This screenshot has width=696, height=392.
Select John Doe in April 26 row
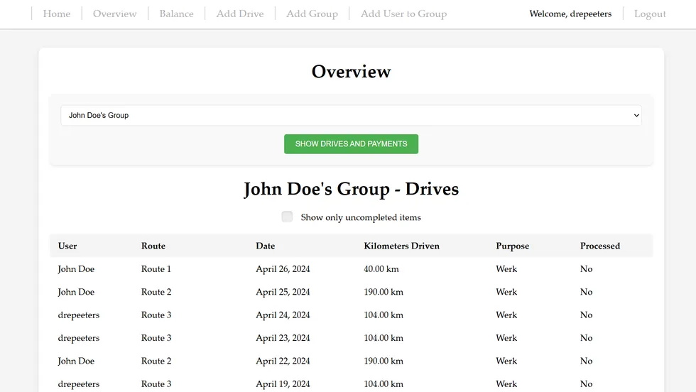(76, 269)
